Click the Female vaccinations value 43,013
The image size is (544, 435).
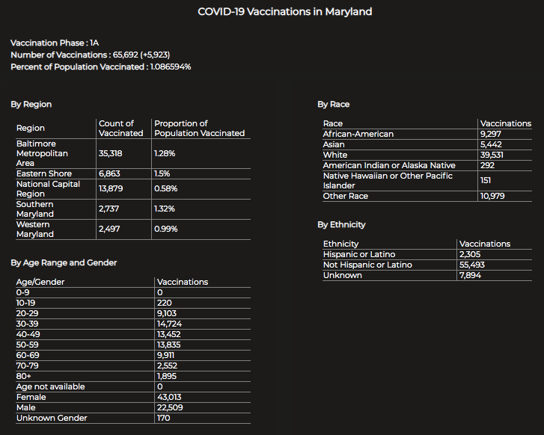click(171, 397)
